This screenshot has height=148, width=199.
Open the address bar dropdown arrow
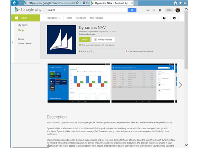[80, 3]
